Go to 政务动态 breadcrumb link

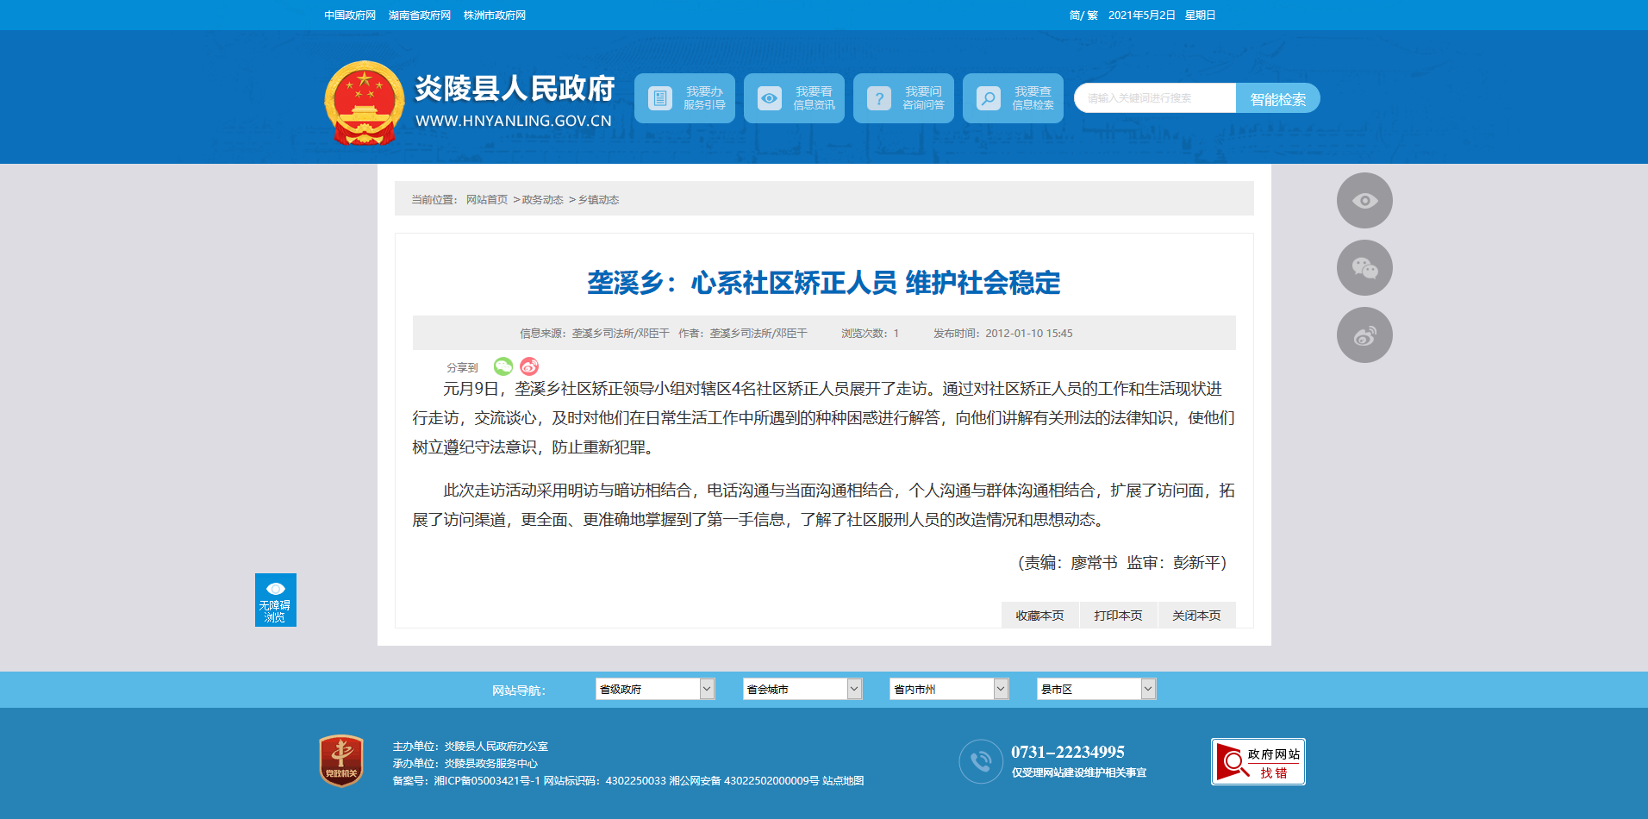tap(542, 200)
